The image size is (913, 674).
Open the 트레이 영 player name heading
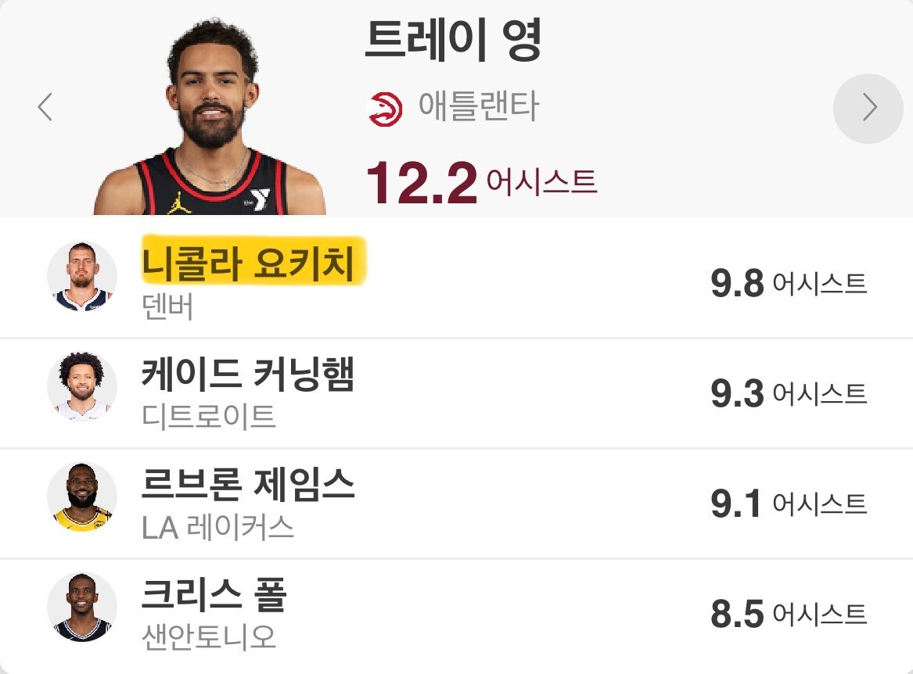[454, 41]
